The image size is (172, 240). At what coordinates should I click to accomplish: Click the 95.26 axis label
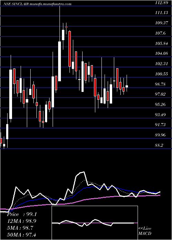point(160,104)
